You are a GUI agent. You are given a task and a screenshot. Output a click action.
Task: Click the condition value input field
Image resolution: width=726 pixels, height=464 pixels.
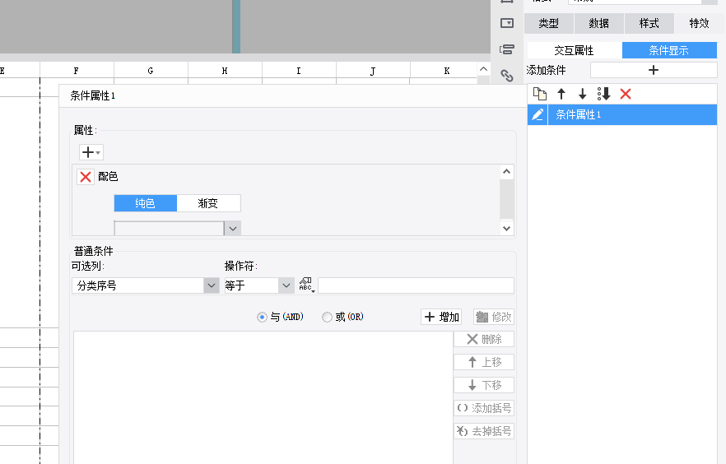coord(416,285)
